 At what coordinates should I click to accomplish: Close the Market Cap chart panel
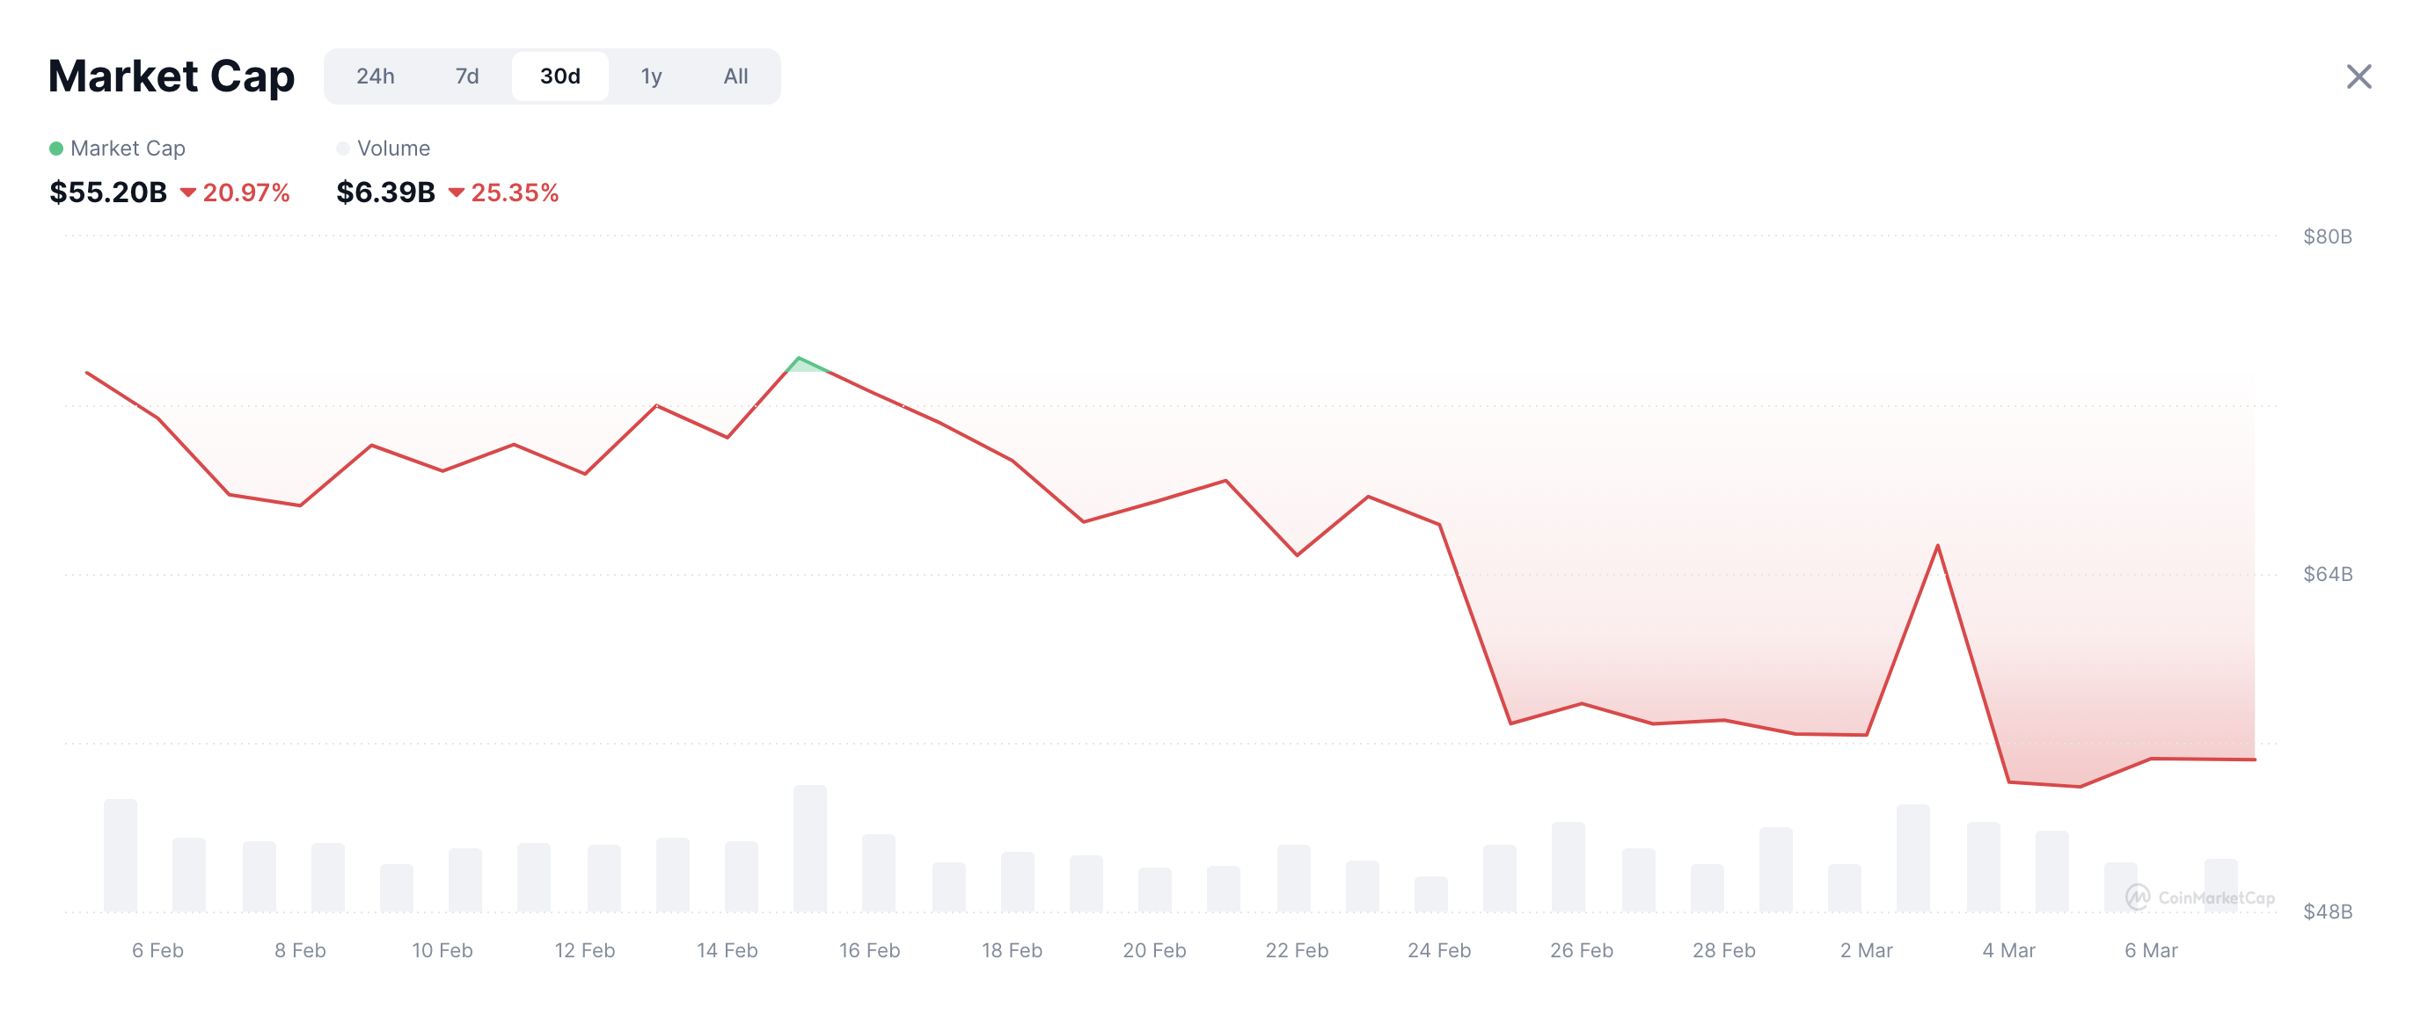click(x=2359, y=76)
